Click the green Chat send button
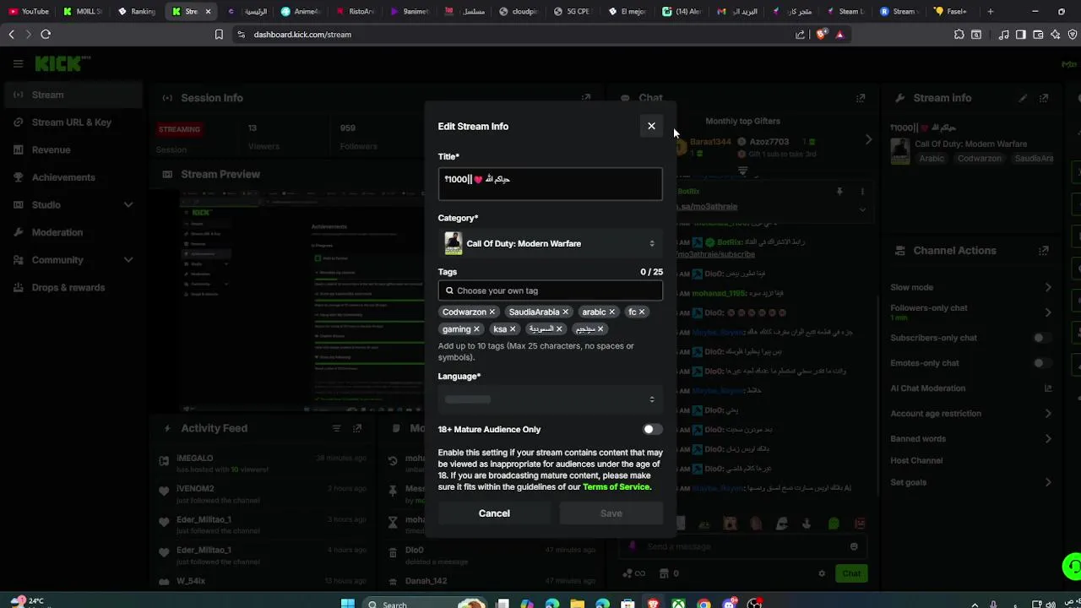Screen dimensions: 1081x608 (850, 573)
